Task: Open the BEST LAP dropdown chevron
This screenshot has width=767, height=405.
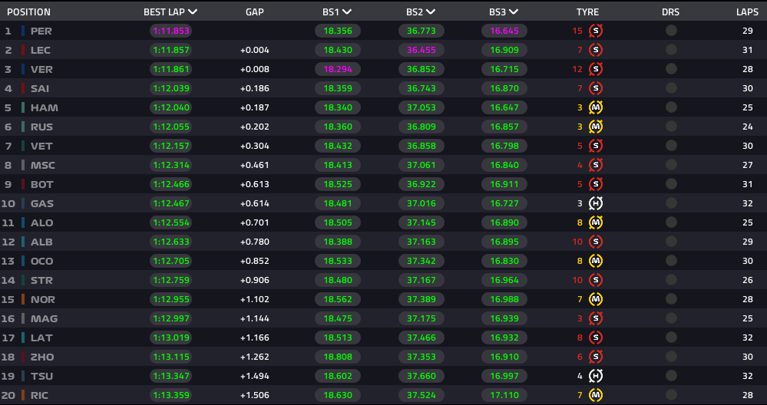Action: (193, 12)
